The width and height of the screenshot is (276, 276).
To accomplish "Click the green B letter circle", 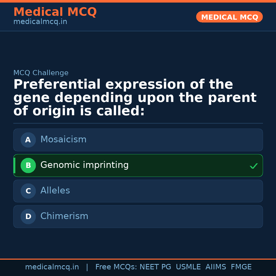I will click(28, 165).
